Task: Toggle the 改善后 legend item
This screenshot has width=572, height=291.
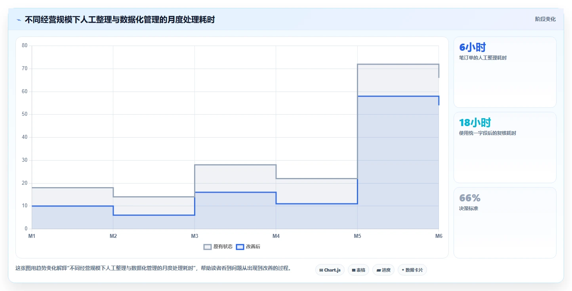Action: click(248, 247)
